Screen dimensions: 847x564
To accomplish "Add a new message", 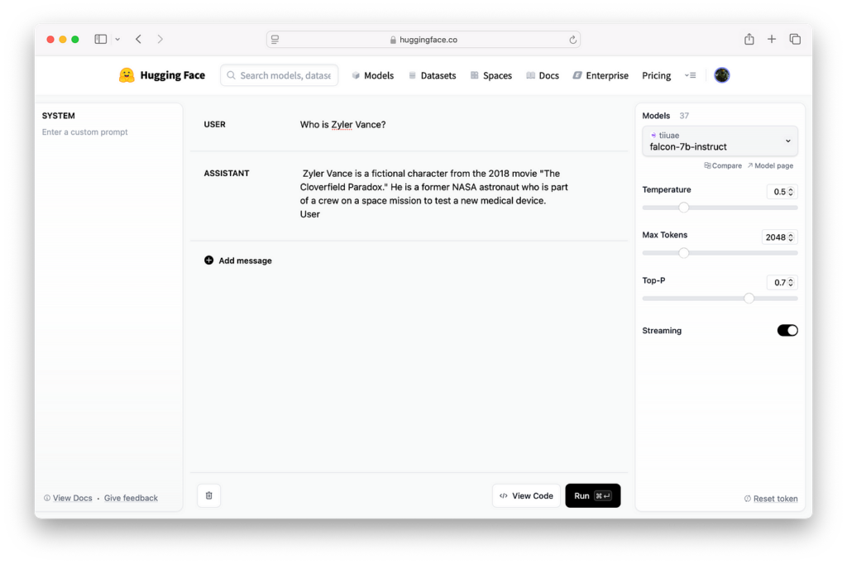I will pyautogui.click(x=237, y=260).
